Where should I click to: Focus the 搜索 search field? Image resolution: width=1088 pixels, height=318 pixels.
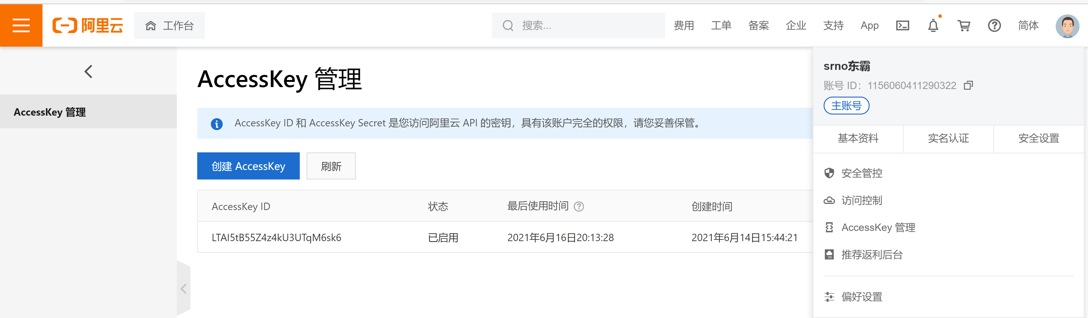pos(583,26)
